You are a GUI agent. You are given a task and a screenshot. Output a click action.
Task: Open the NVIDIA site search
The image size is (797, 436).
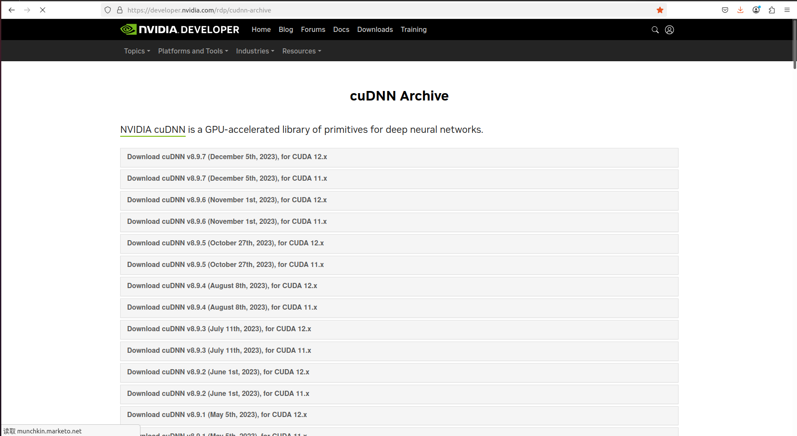coord(655,30)
